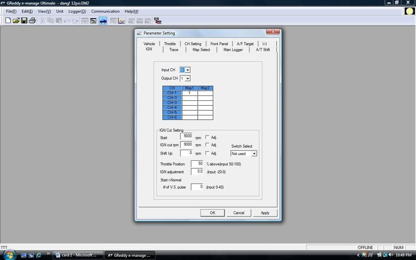
Task: Click the Shift Up rpm input field
Action: 186,153
